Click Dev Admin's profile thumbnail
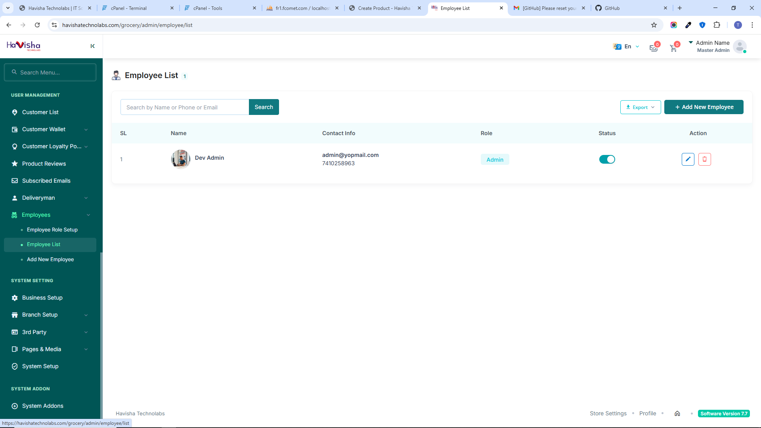Image resolution: width=761 pixels, height=428 pixels. [x=180, y=159]
